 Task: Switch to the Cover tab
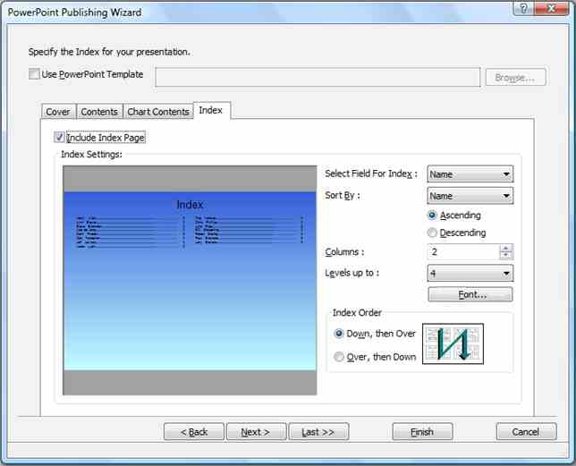(x=58, y=112)
